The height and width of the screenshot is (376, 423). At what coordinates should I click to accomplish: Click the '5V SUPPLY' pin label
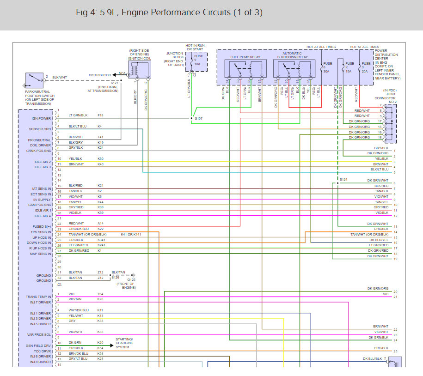coord(42,200)
